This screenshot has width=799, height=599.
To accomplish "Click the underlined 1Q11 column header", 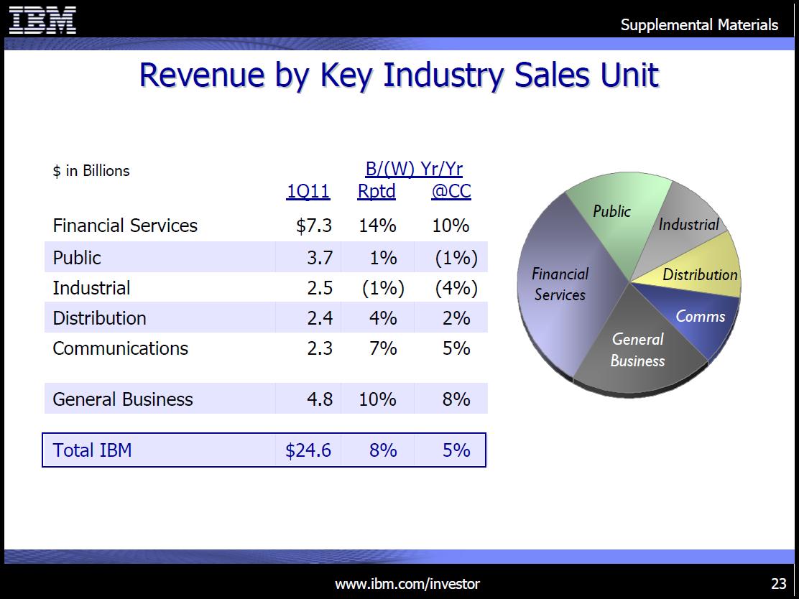I will 308,192.
